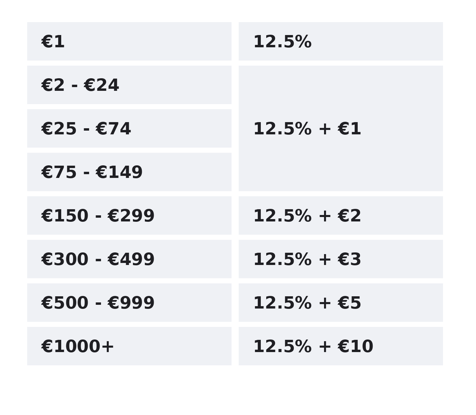Select the €1 price cell
The image size is (476, 415).
129,41
